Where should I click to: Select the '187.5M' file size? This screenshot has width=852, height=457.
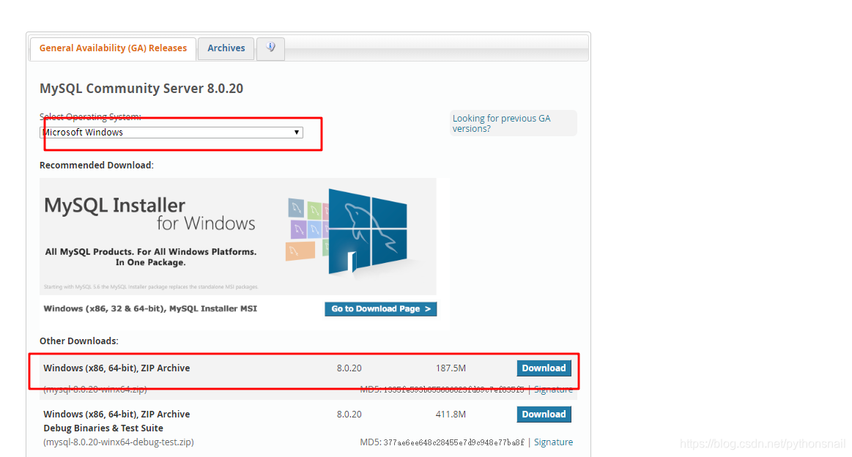[x=451, y=368]
